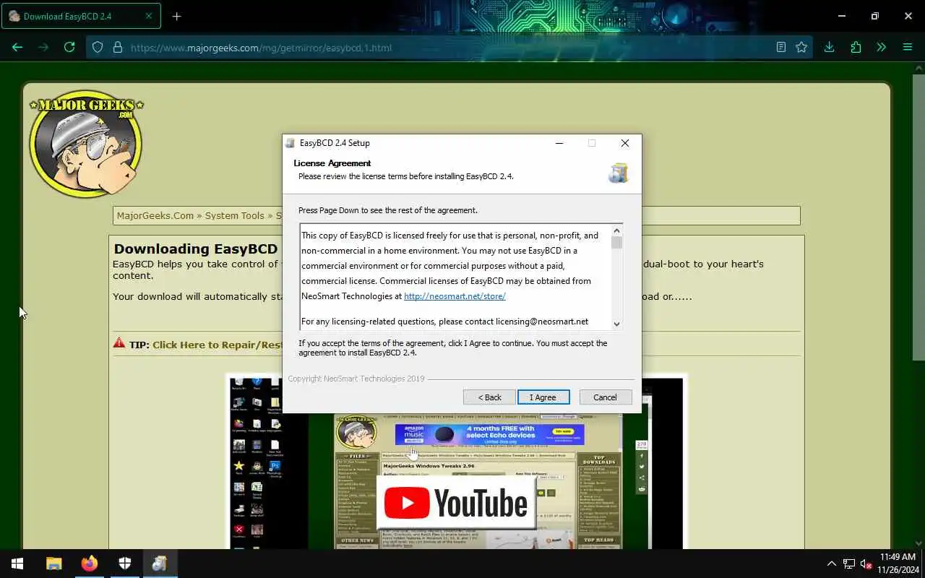
Task: Restore down the Firefox window
Action: tap(874, 16)
